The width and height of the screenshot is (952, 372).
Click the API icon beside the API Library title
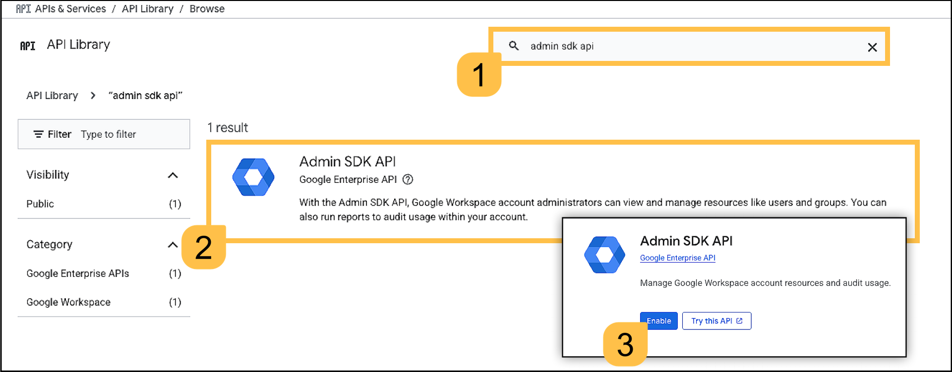pyautogui.click(x=28, y=46)
